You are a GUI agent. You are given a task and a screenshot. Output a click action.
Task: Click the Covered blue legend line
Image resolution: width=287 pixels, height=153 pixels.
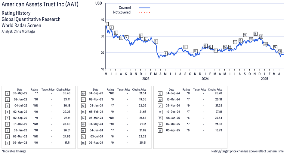point(144,8)
